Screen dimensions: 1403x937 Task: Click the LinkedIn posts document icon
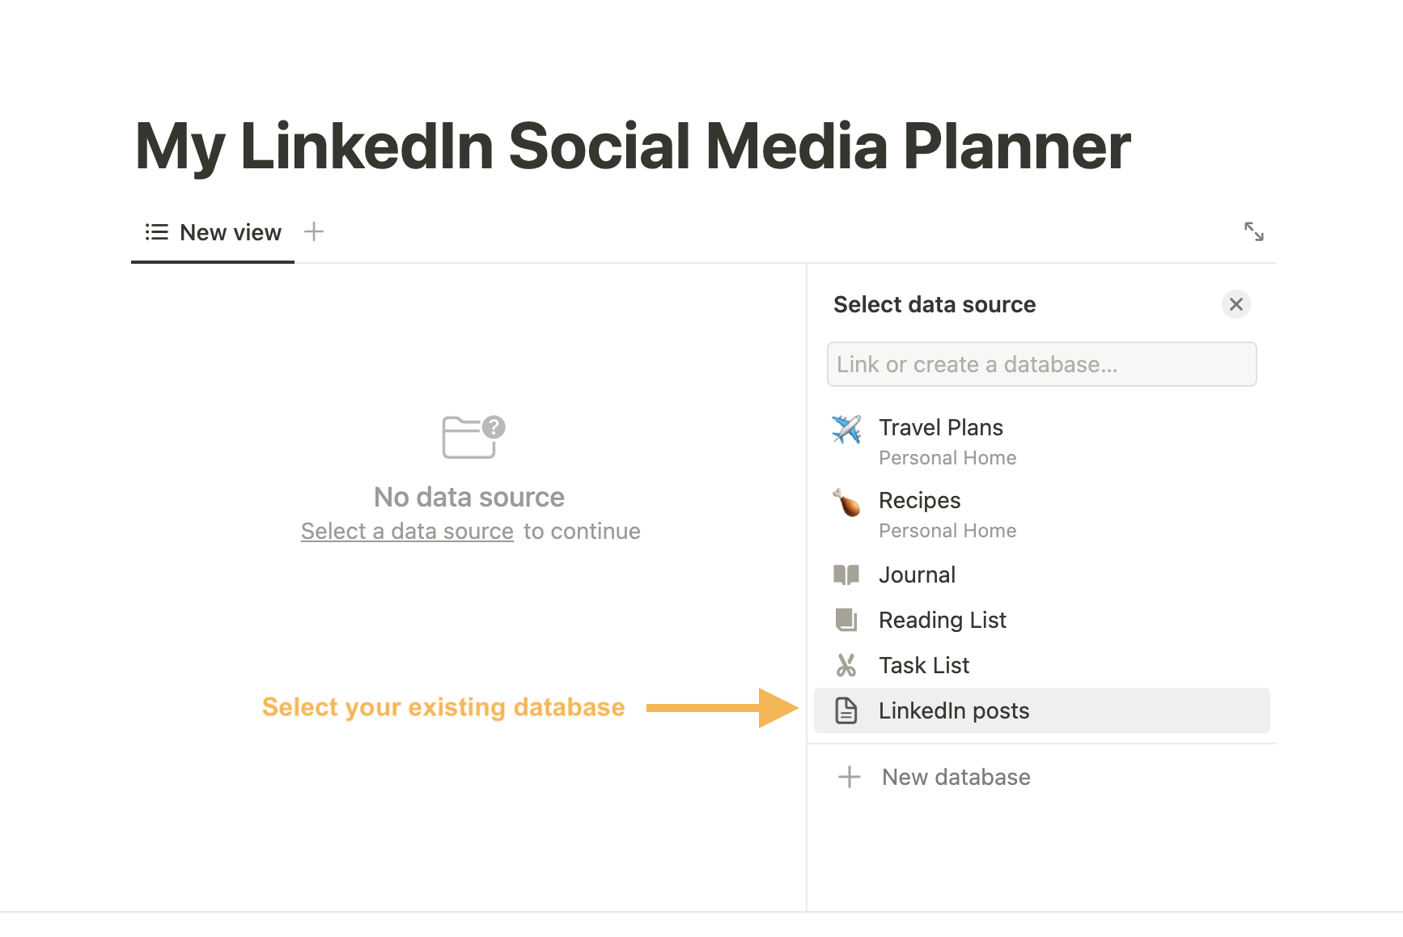pyautogui.click(x=846, y=710)
